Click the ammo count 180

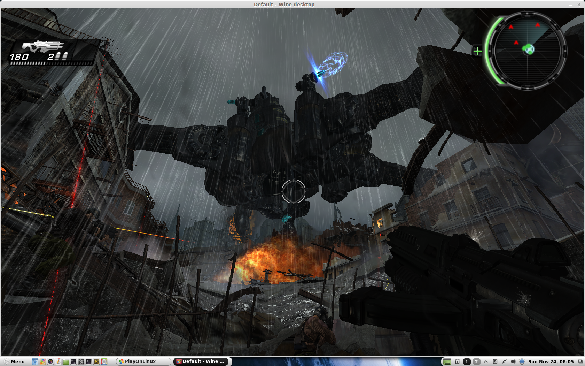click(x=19, y=57)
